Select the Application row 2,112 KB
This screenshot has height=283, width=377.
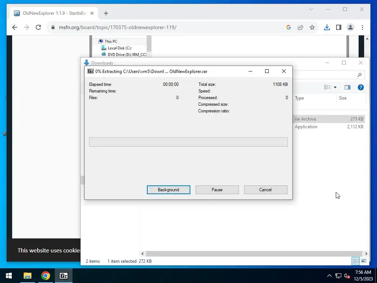[x=329, y=127]
